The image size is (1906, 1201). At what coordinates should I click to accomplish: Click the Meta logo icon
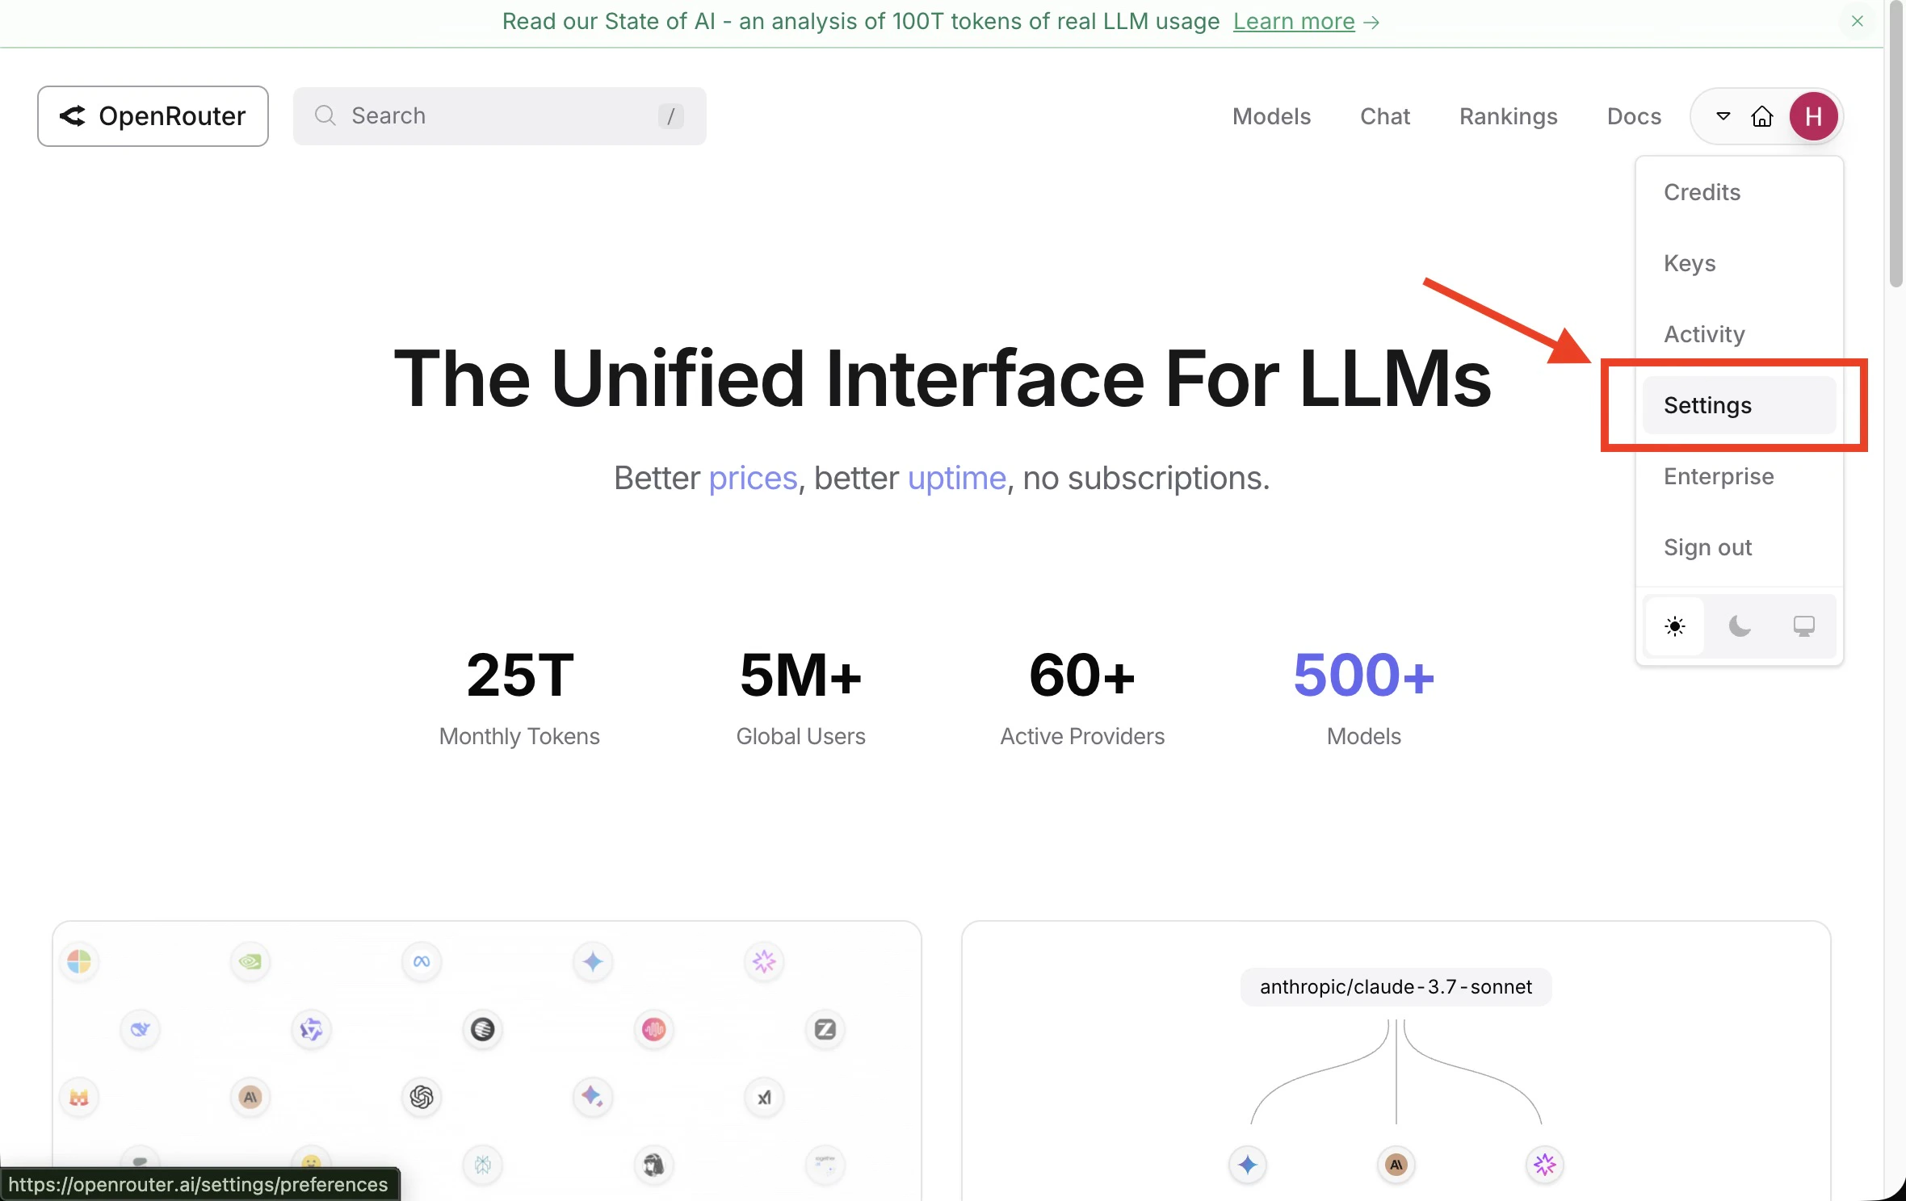pyautogui.click(x=422, y=961)
